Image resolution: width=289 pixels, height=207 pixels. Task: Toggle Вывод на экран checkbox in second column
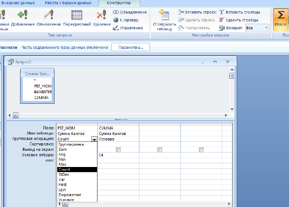pyautogui.click(x=118, y=149)
